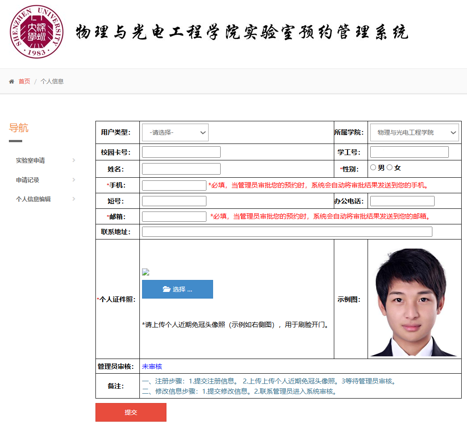Click the 选择 photo upload button
Viewport: 467px width, 423px height.
(x=178, y=289)
